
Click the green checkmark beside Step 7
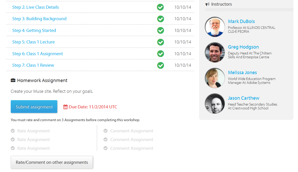tap(161, 65)
